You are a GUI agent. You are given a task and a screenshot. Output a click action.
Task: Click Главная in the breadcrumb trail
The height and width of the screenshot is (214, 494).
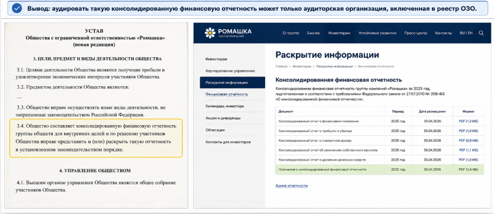(x=281, y=67)
